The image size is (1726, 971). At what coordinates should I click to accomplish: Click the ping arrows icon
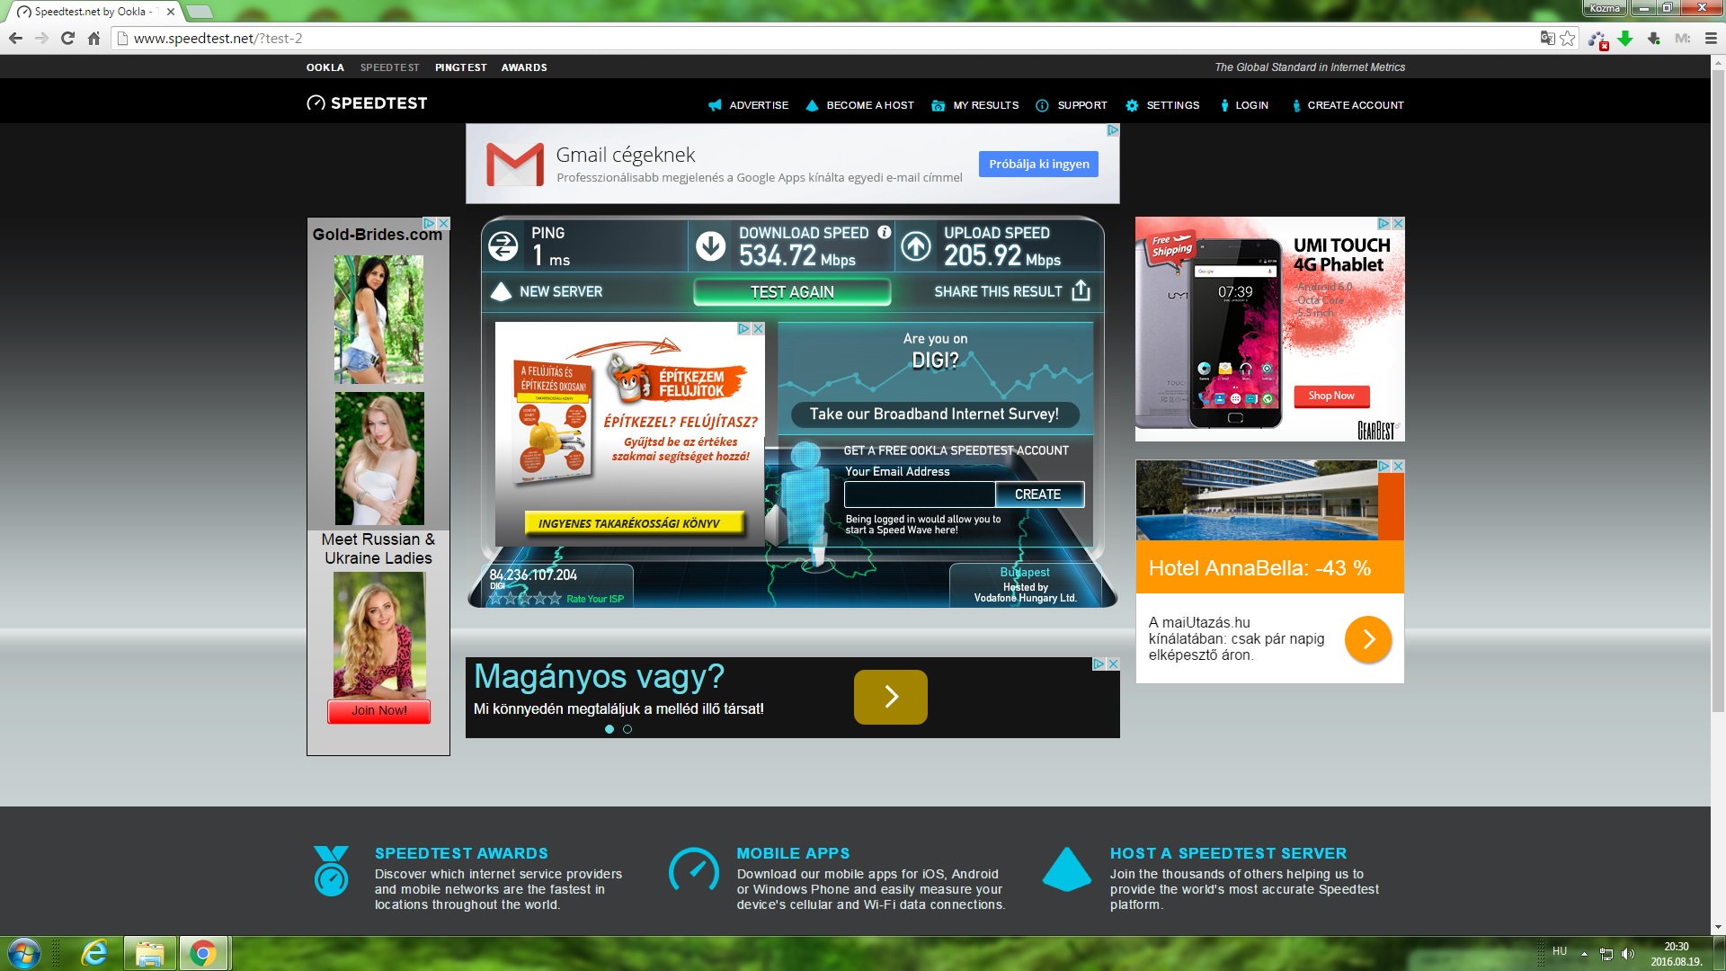(503, 246)
